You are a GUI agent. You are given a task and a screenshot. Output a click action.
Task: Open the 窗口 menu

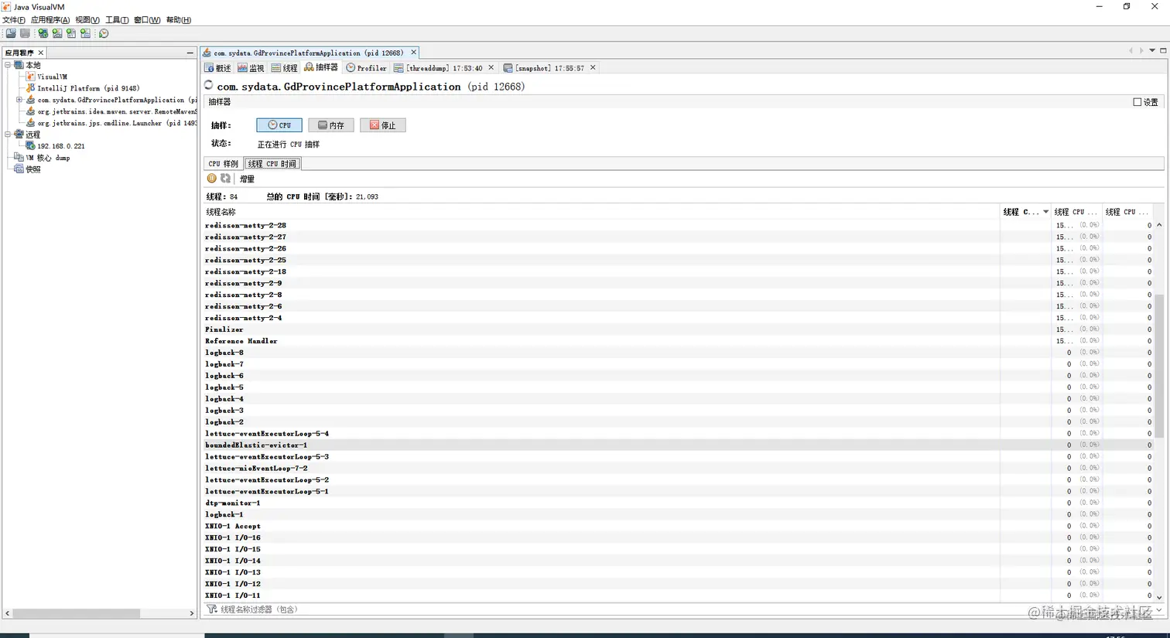pyautogui.click(x=147, y=20)
